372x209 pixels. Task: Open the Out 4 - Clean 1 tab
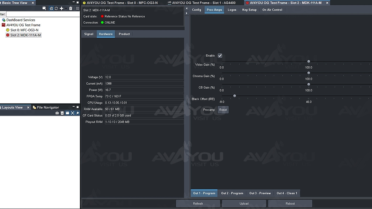coord(287,193)
